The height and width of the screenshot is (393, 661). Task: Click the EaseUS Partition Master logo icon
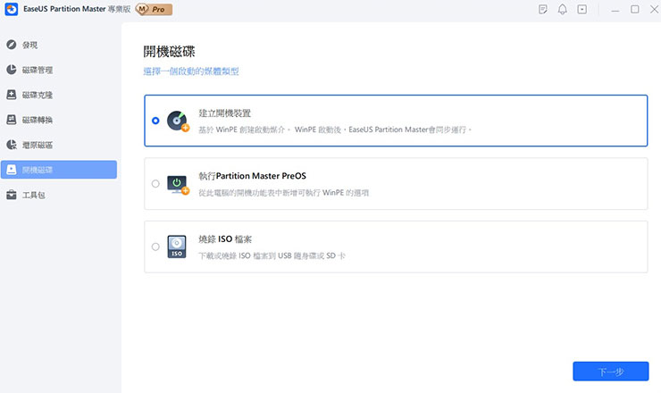point(12,9)
